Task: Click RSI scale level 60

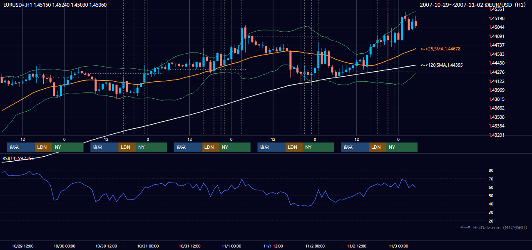Action: tap(491, 187)
